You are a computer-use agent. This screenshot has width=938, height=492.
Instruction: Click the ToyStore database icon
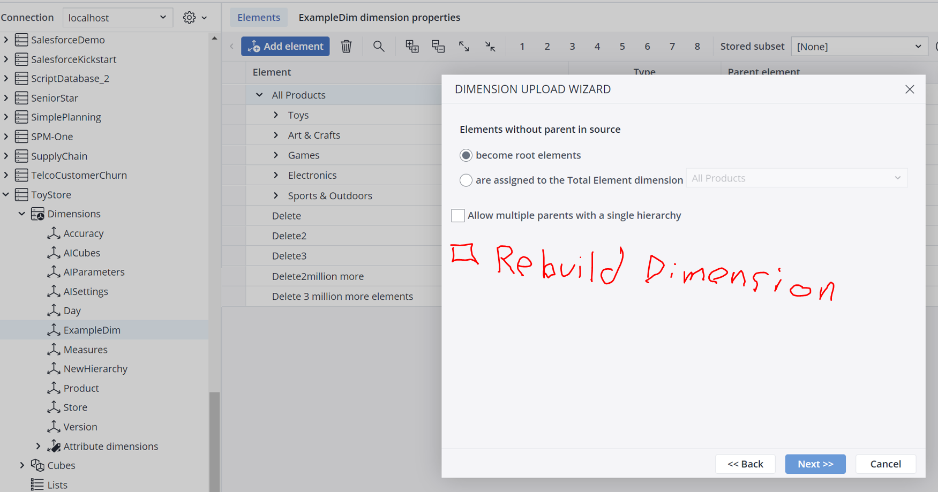(x=21, y=195)
